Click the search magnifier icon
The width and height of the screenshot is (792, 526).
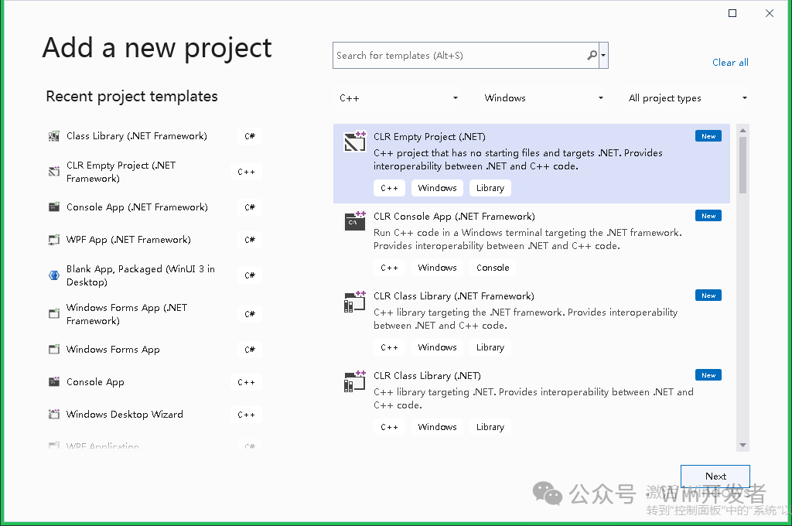[592, 55]
